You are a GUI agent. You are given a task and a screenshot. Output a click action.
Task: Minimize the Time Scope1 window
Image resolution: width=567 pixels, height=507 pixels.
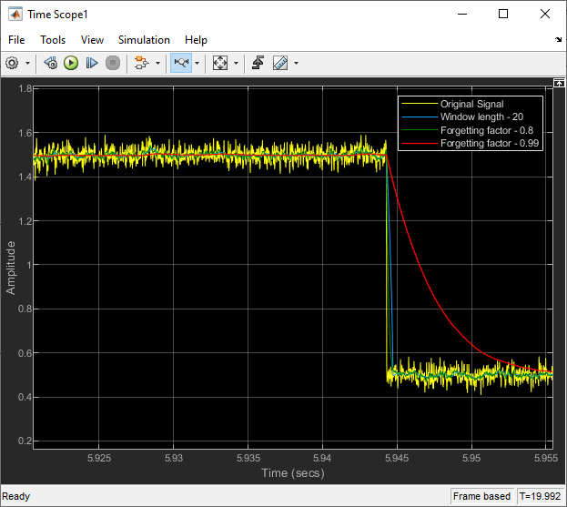pos(462,14)
